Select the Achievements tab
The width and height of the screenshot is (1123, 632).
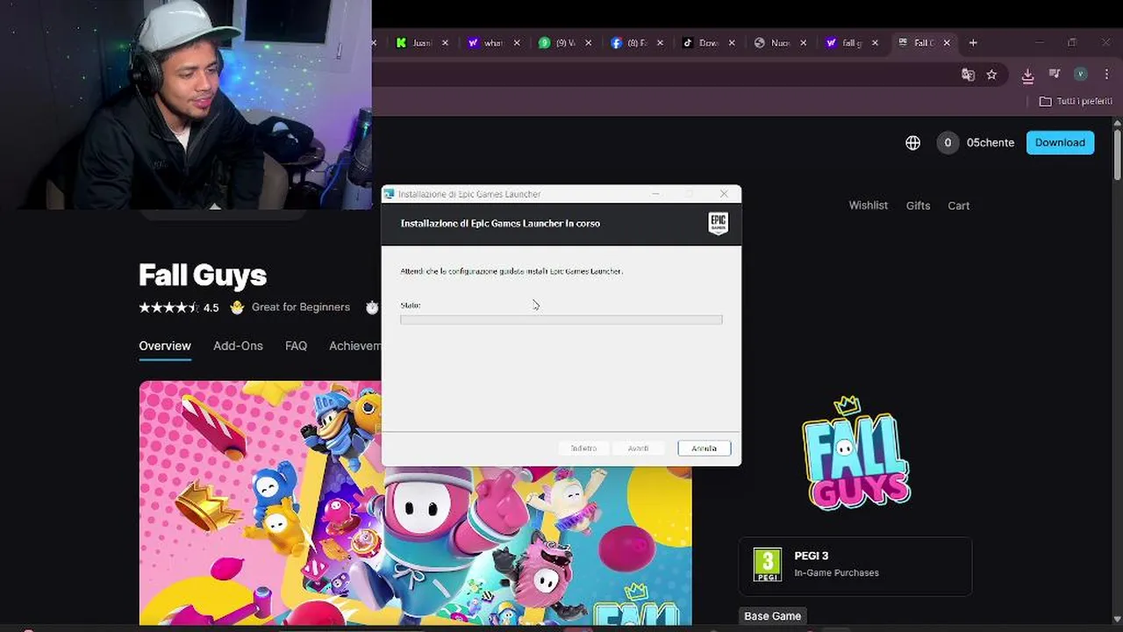[x=354, y=346]
